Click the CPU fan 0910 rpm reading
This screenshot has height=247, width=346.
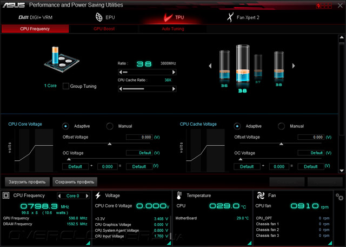point(309,206)
